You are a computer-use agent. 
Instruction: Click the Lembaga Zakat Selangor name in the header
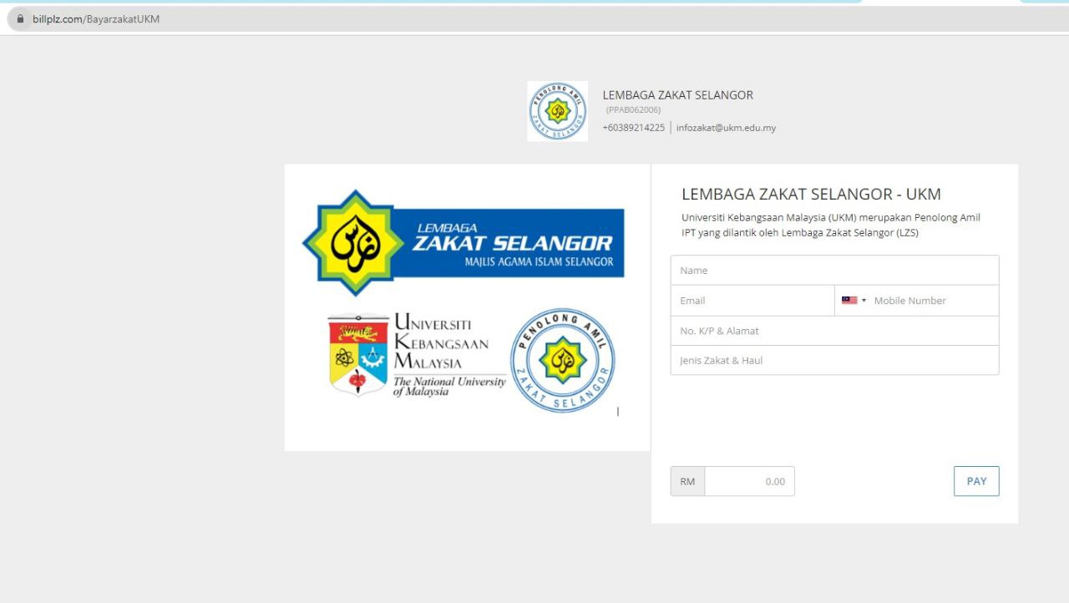(677, 95)
